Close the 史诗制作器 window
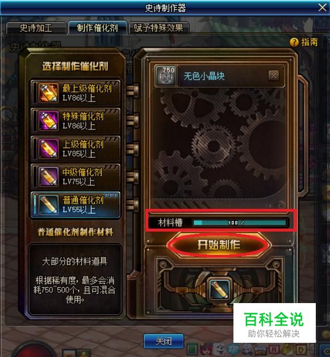Image resolution: width=330 pixels, height=357 pixels. tap(322, 8)
